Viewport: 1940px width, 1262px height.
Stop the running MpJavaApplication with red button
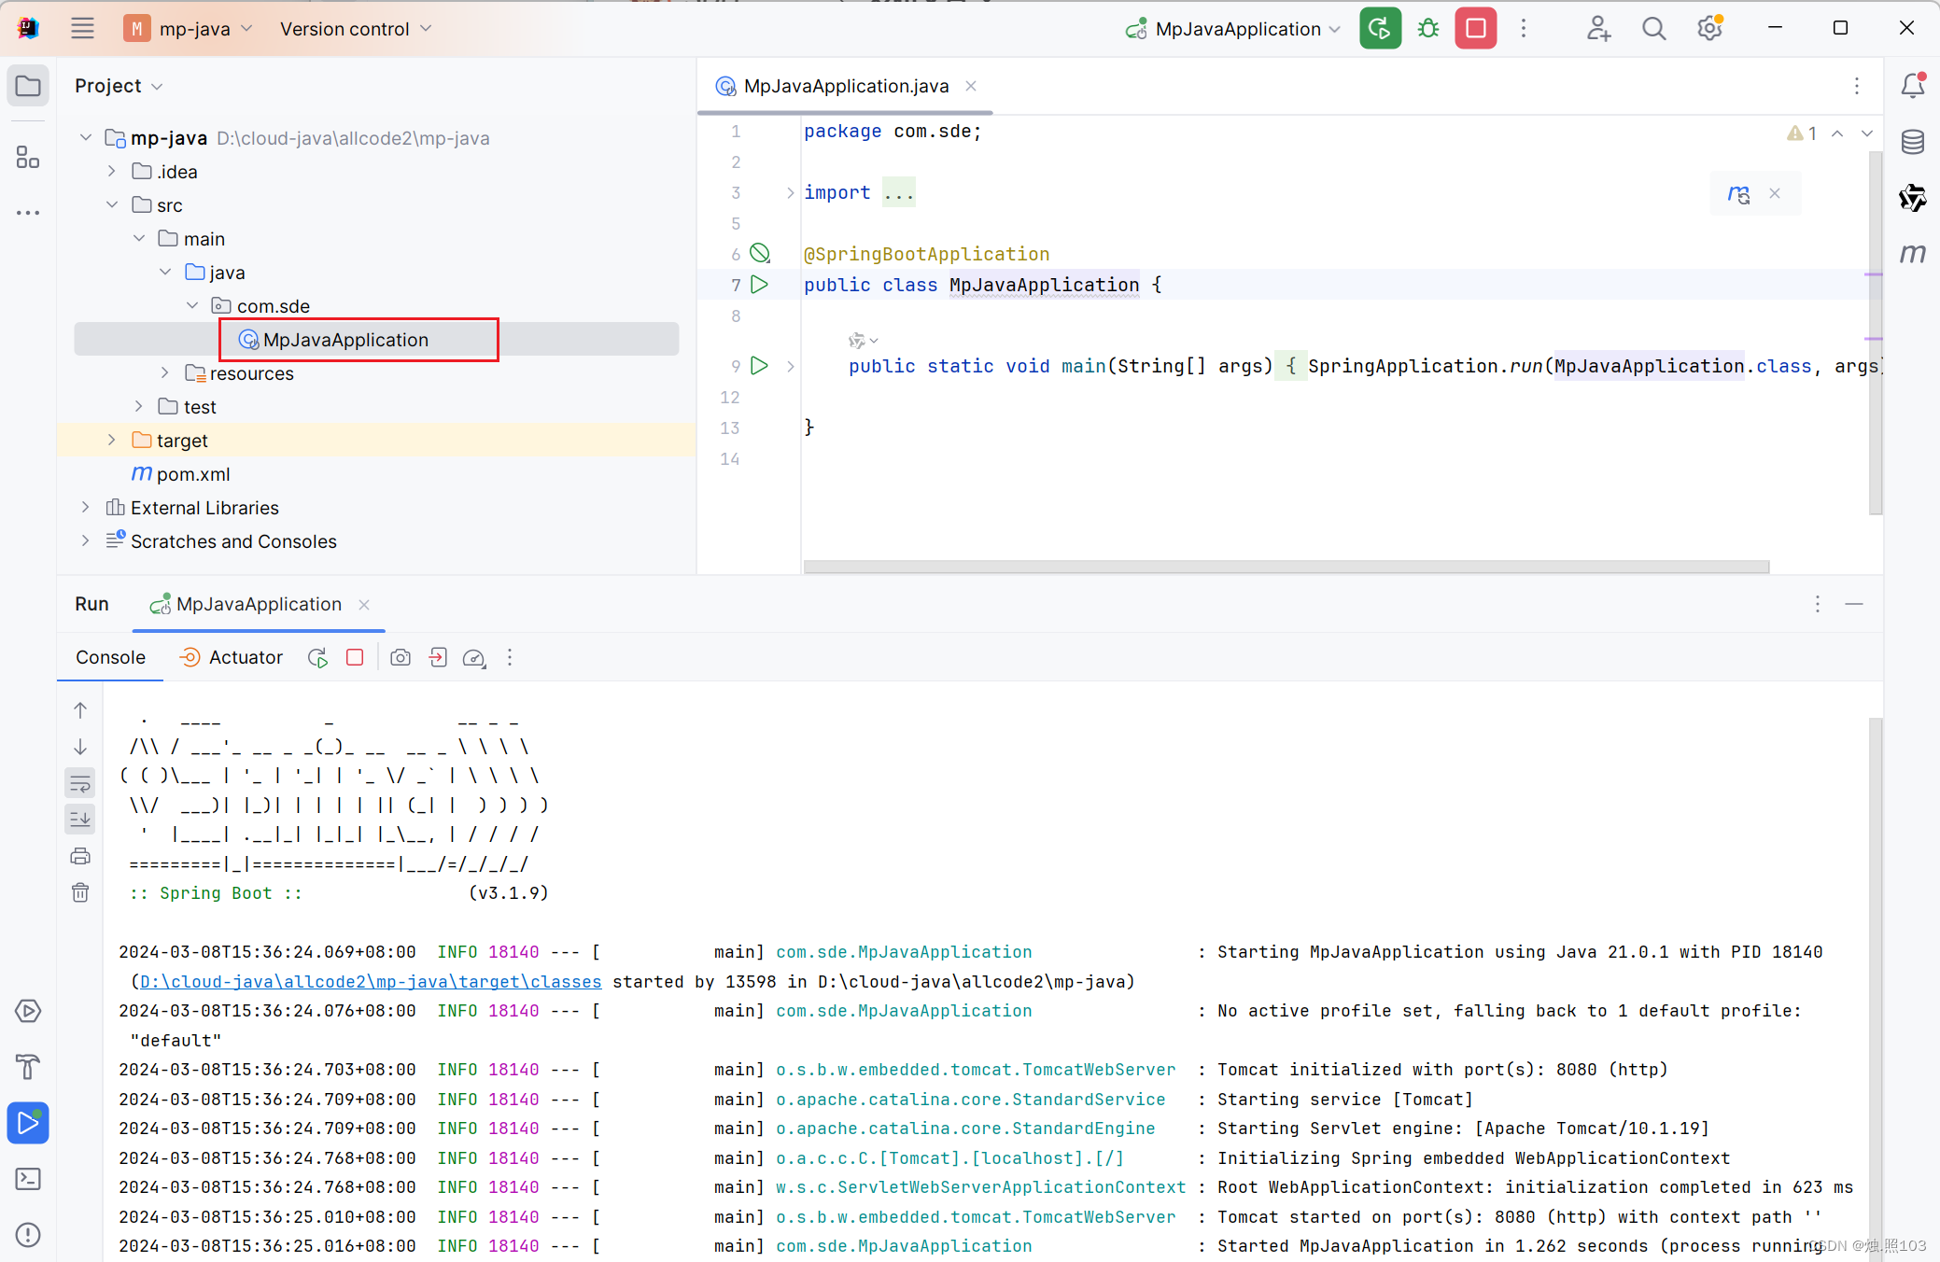[x=1475, y=29]
